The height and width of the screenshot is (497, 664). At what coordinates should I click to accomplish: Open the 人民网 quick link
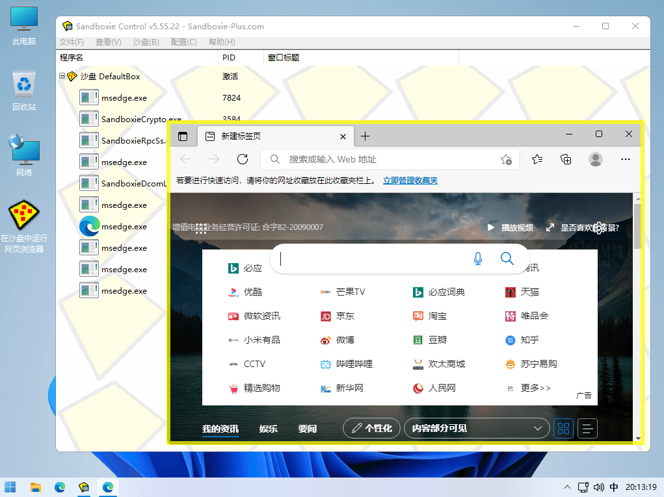(x=434, y=389)
